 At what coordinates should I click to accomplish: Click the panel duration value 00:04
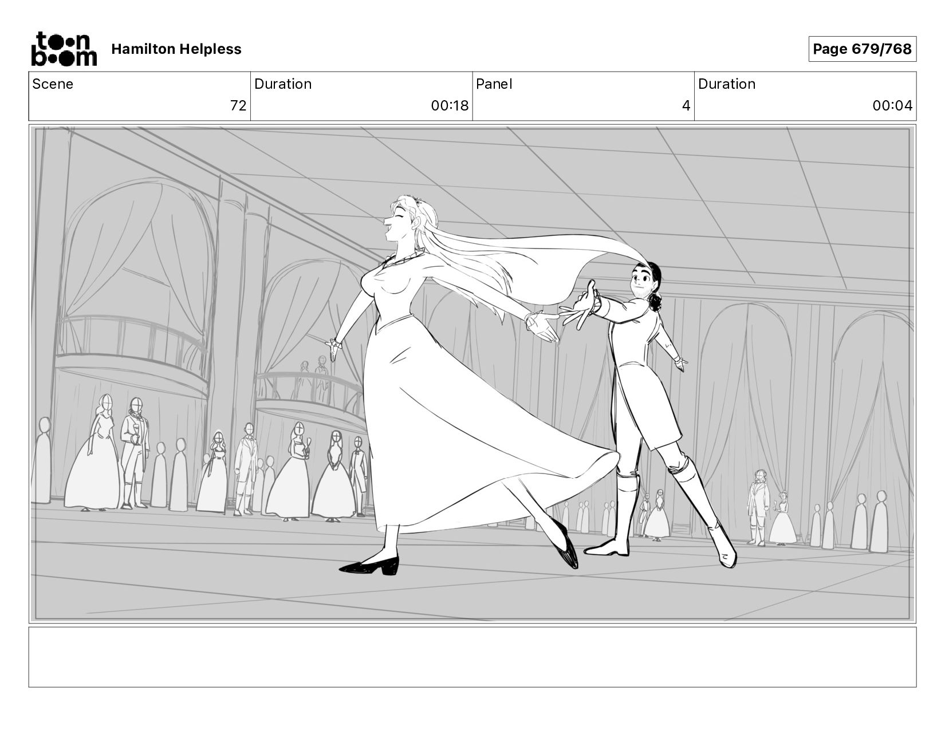[892, 106]
